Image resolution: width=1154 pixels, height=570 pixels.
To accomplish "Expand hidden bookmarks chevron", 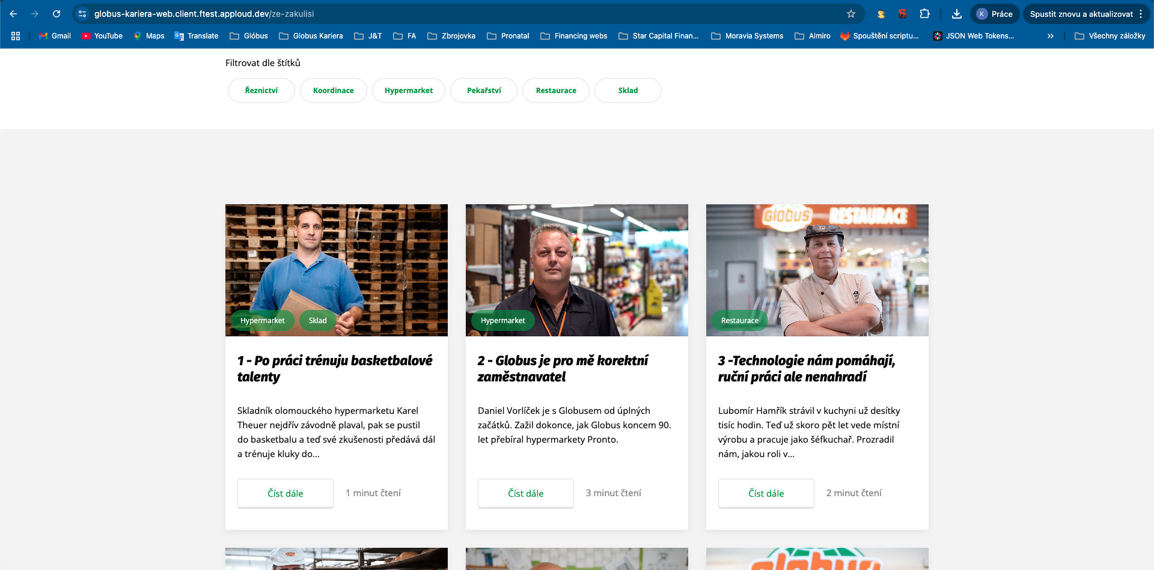I will click(1050, 36).
